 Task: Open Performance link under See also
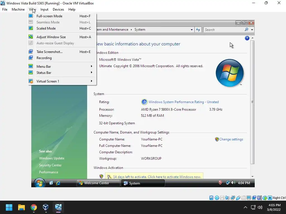(x=49, y=172)
